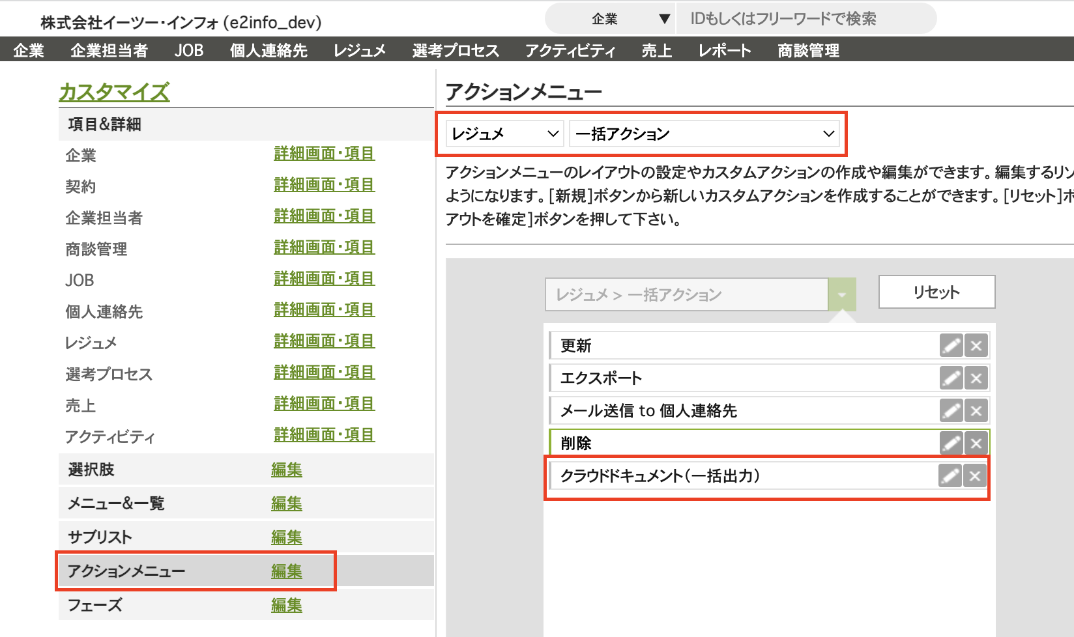Image resolution: width=1074 pixels, height=637 pixels.
Task: Click pencil icon for メール送信 to 個人連絡先
Action: click(951, 411)
